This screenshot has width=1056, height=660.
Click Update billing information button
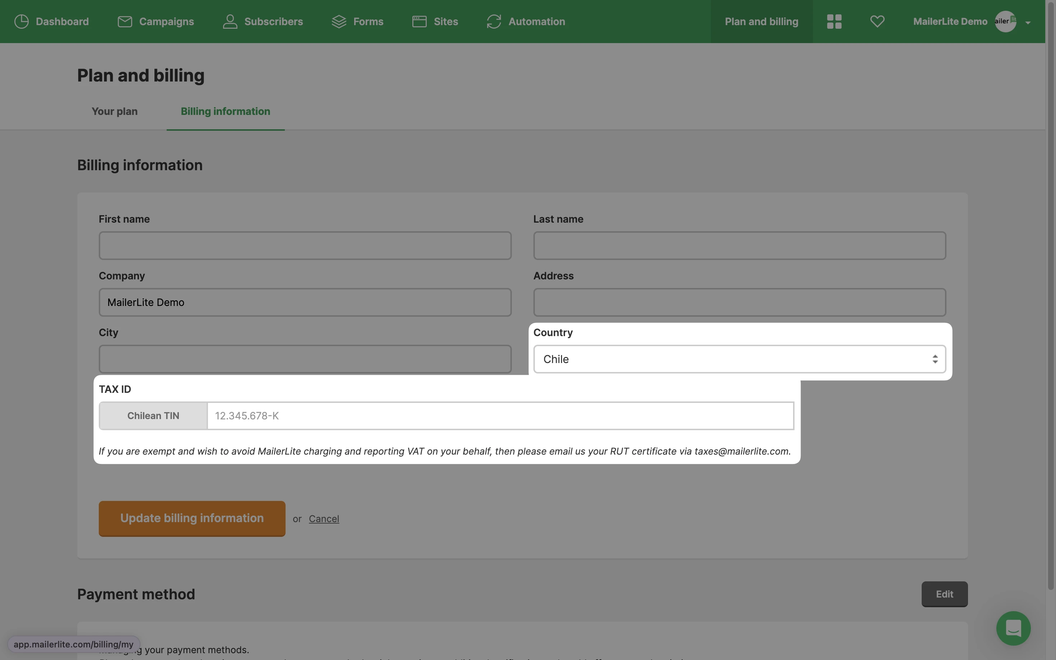pos(192,518)
